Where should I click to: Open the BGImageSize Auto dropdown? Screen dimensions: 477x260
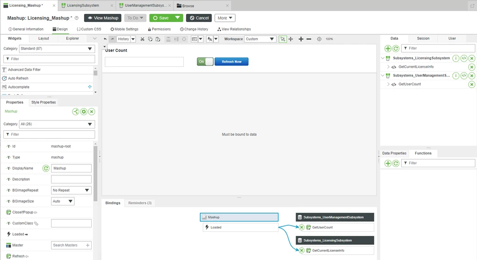pos(63,201)
